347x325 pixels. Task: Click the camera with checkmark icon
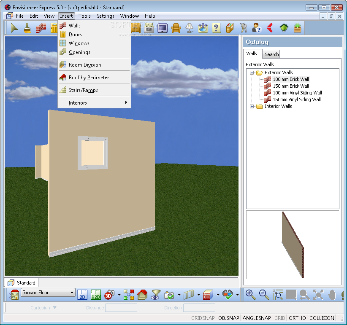169,295
